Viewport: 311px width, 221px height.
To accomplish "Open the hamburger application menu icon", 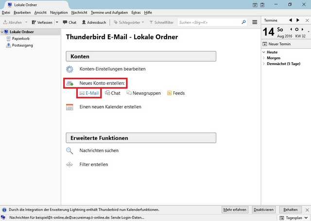I will tap(255, 22).
